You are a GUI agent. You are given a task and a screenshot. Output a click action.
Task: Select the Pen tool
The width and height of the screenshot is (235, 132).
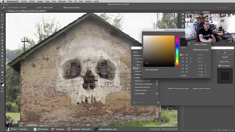pos(2,59)
